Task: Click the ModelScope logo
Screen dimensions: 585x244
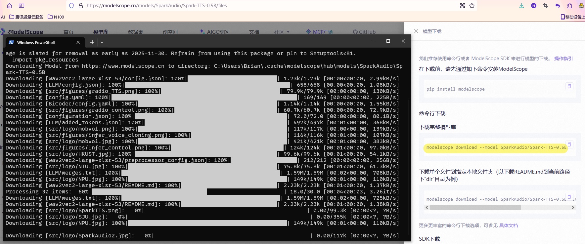Action: coord(22,32)
